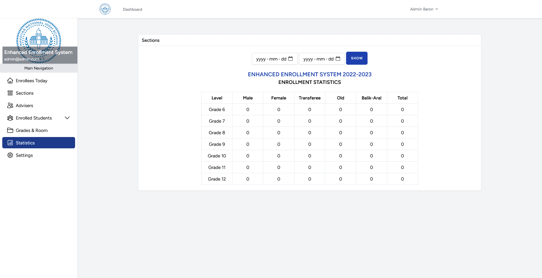Open the Dashboard link in header

(132, 9)
